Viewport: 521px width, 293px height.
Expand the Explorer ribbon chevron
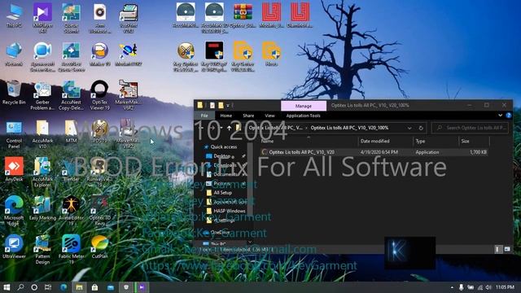coord(500,116)
